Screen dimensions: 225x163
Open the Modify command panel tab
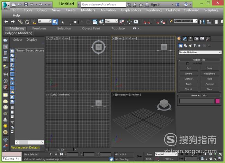185,39
